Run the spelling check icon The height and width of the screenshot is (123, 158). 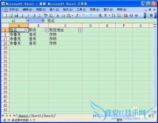click(46, 15)
